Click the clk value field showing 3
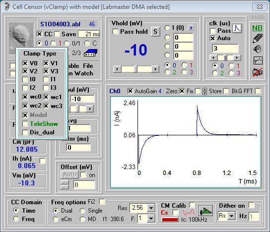Image resolution: width=270 pixels, height=232 pixels. coord(225,48)
